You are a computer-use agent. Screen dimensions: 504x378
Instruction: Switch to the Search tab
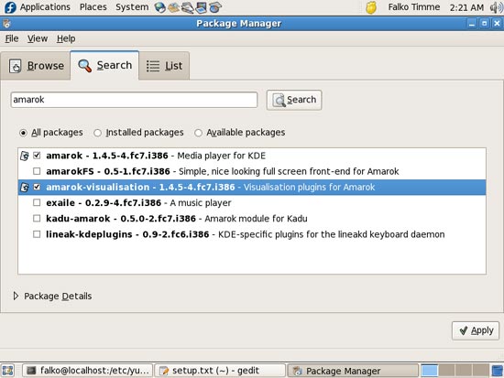104,65
